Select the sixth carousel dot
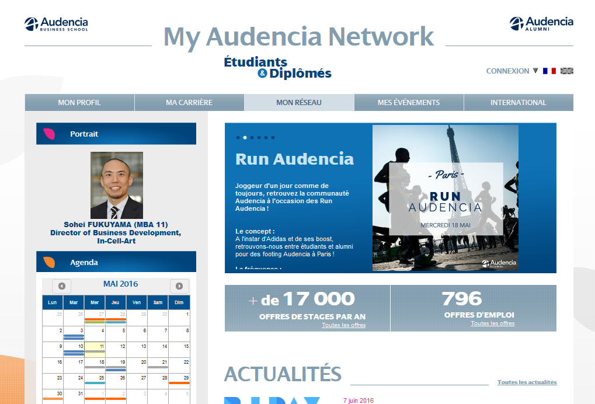The width and height of the screenshot is (595, 404). pyautogui.click(x=273, y=138)
